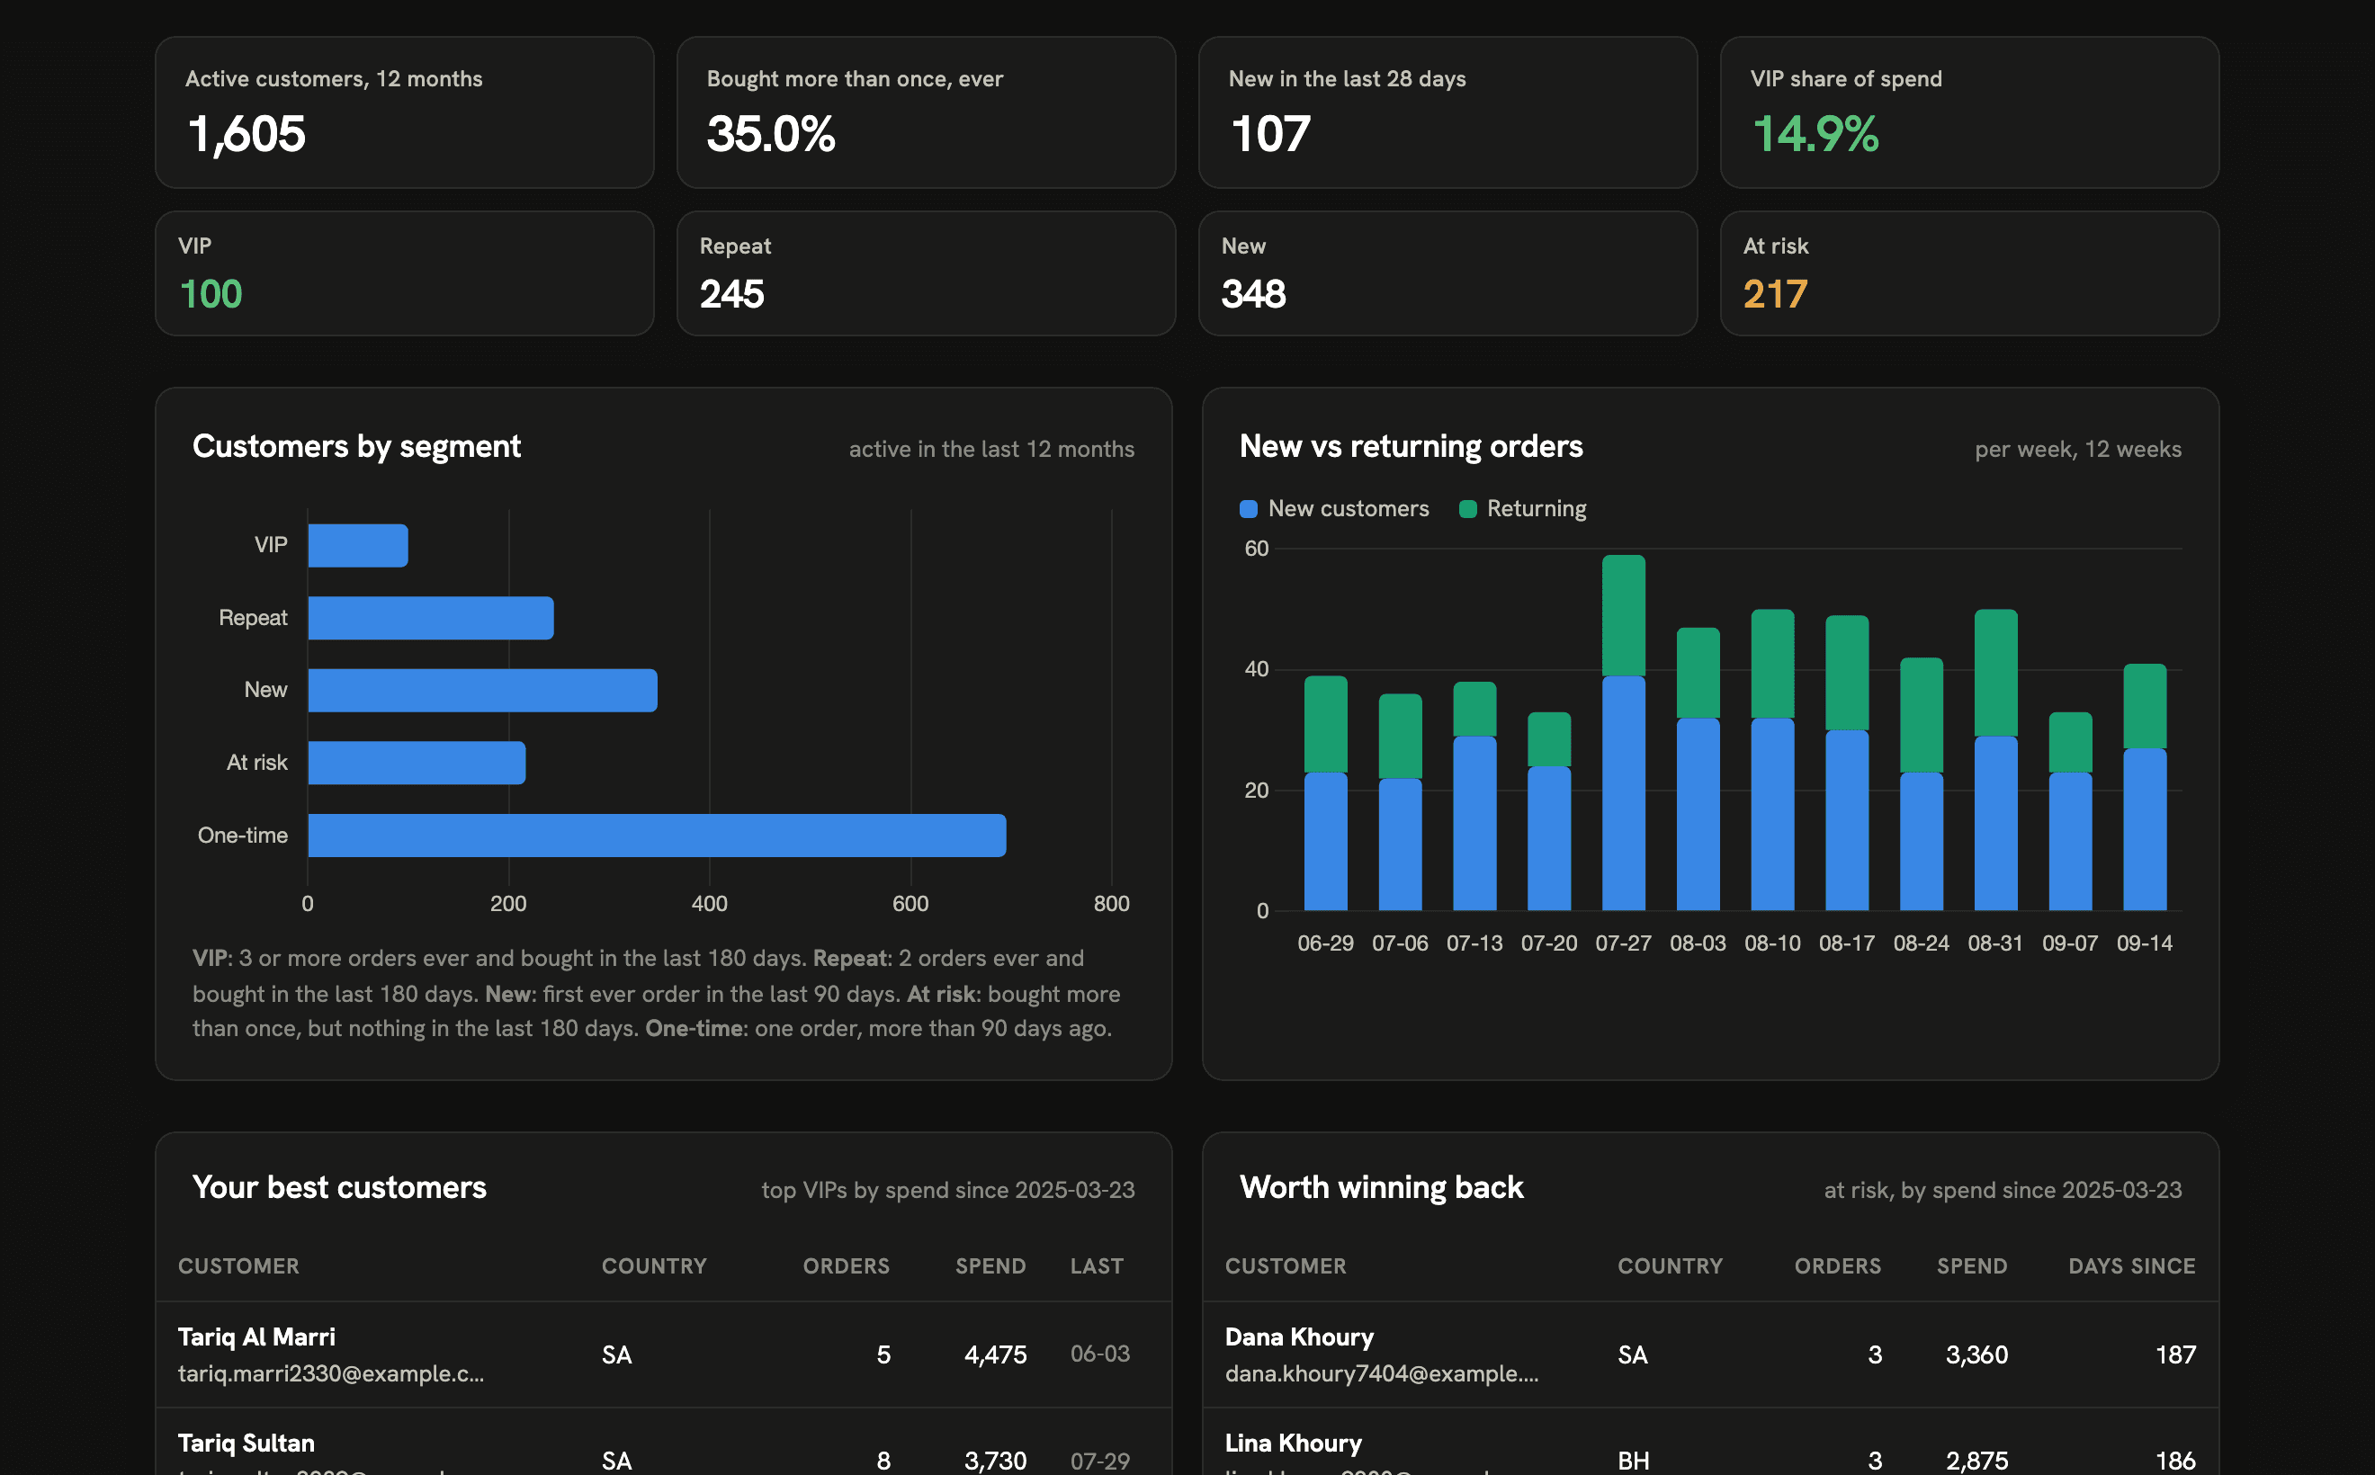Click the VIP bar in segment chart

358,545
